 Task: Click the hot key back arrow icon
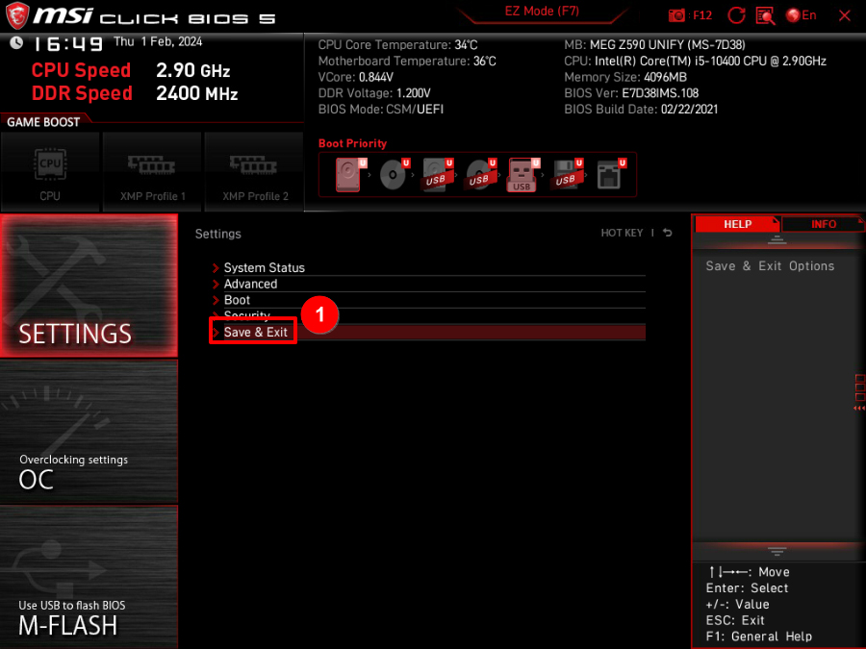pyautogui.click(x=667, y=233)
